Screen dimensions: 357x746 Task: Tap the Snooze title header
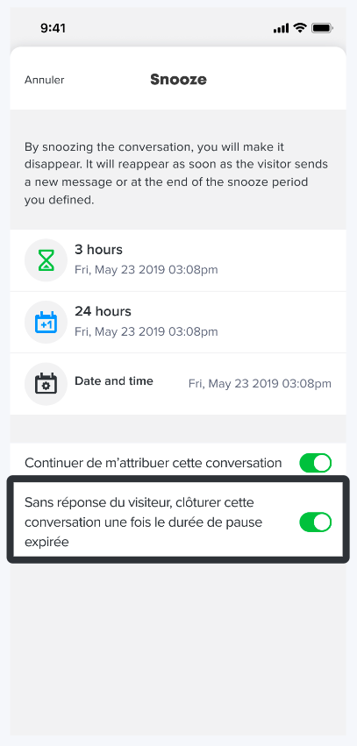[x=179, y=79]
